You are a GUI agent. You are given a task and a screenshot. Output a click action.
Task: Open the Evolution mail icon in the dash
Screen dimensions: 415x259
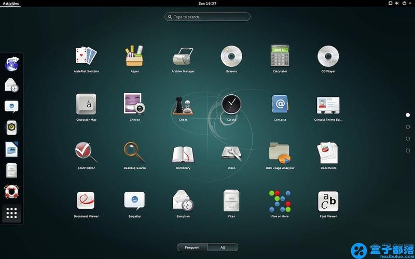pos(11,85)
